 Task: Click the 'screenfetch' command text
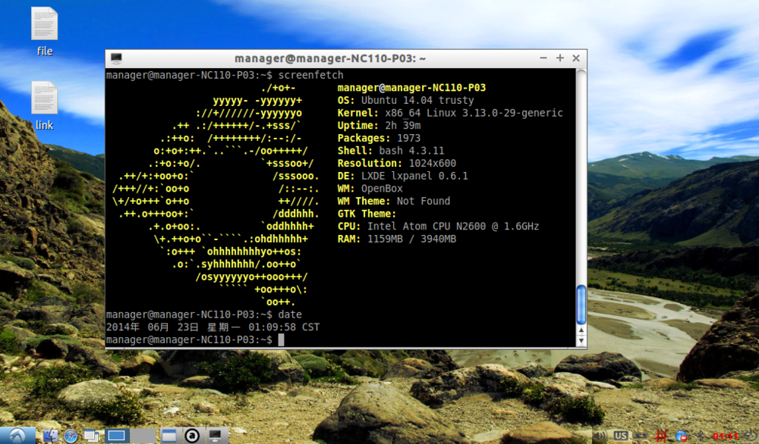310,75
